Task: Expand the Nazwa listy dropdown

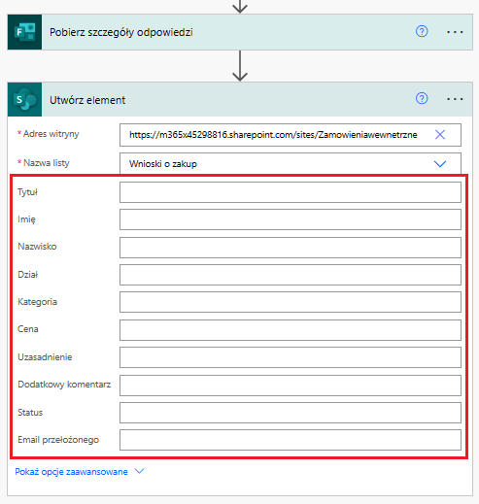Action: (x=440, y=164)
